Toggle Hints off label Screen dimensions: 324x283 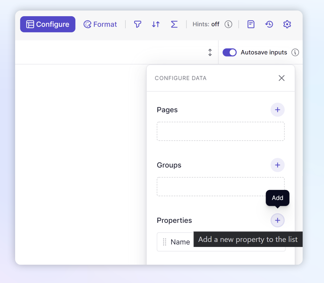[x=206, y=24]
